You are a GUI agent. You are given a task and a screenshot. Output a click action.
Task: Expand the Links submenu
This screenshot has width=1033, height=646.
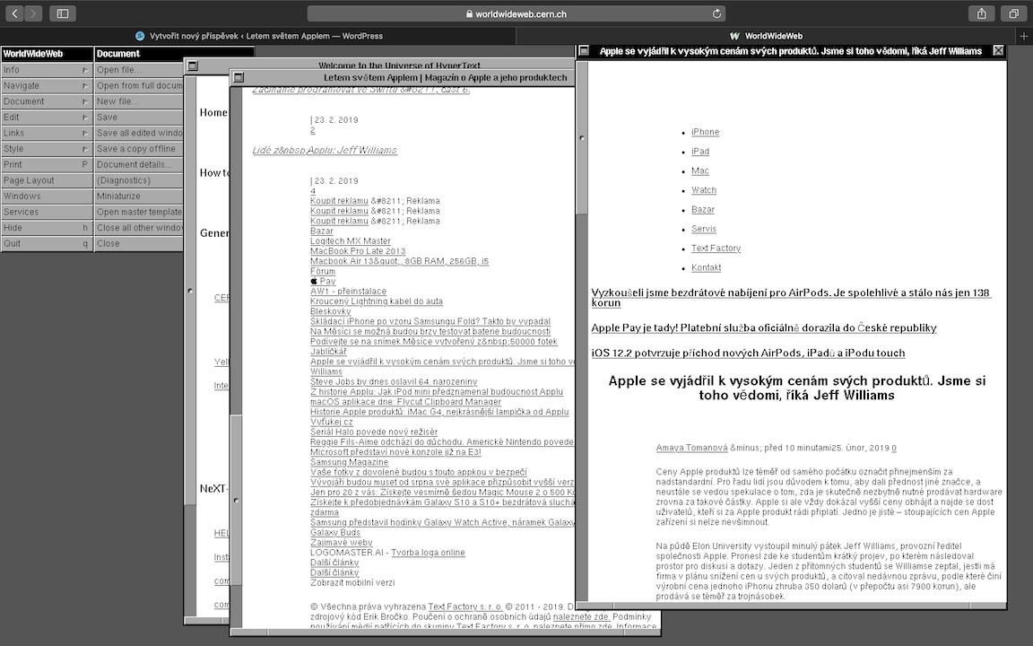(x=46, y=133)
